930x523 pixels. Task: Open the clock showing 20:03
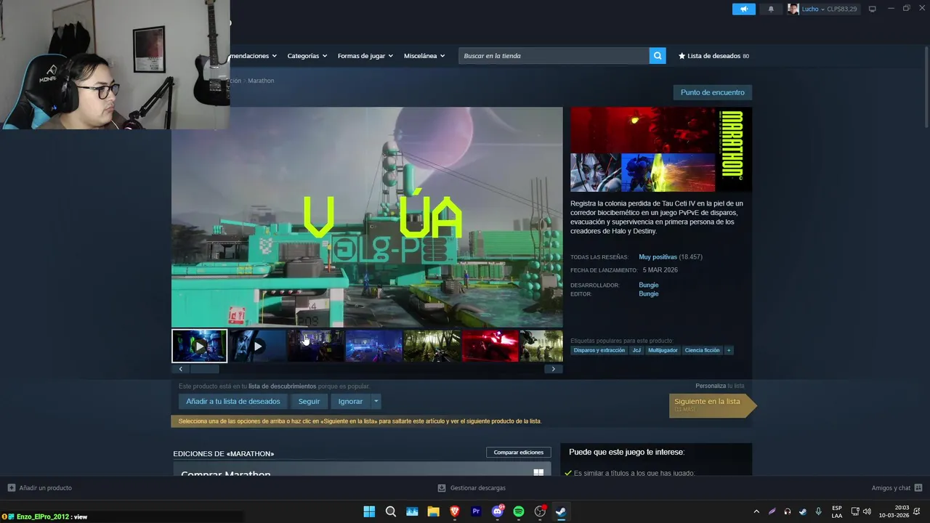[894, 511]
